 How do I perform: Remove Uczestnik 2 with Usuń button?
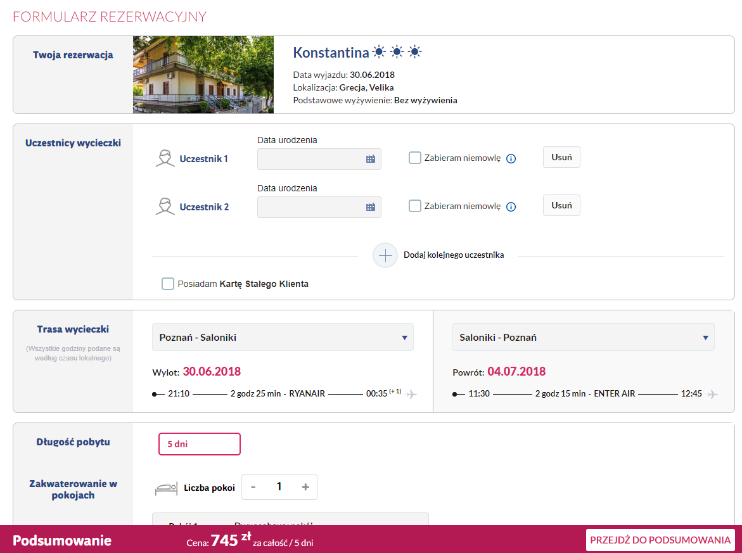[x=561, y=205]
